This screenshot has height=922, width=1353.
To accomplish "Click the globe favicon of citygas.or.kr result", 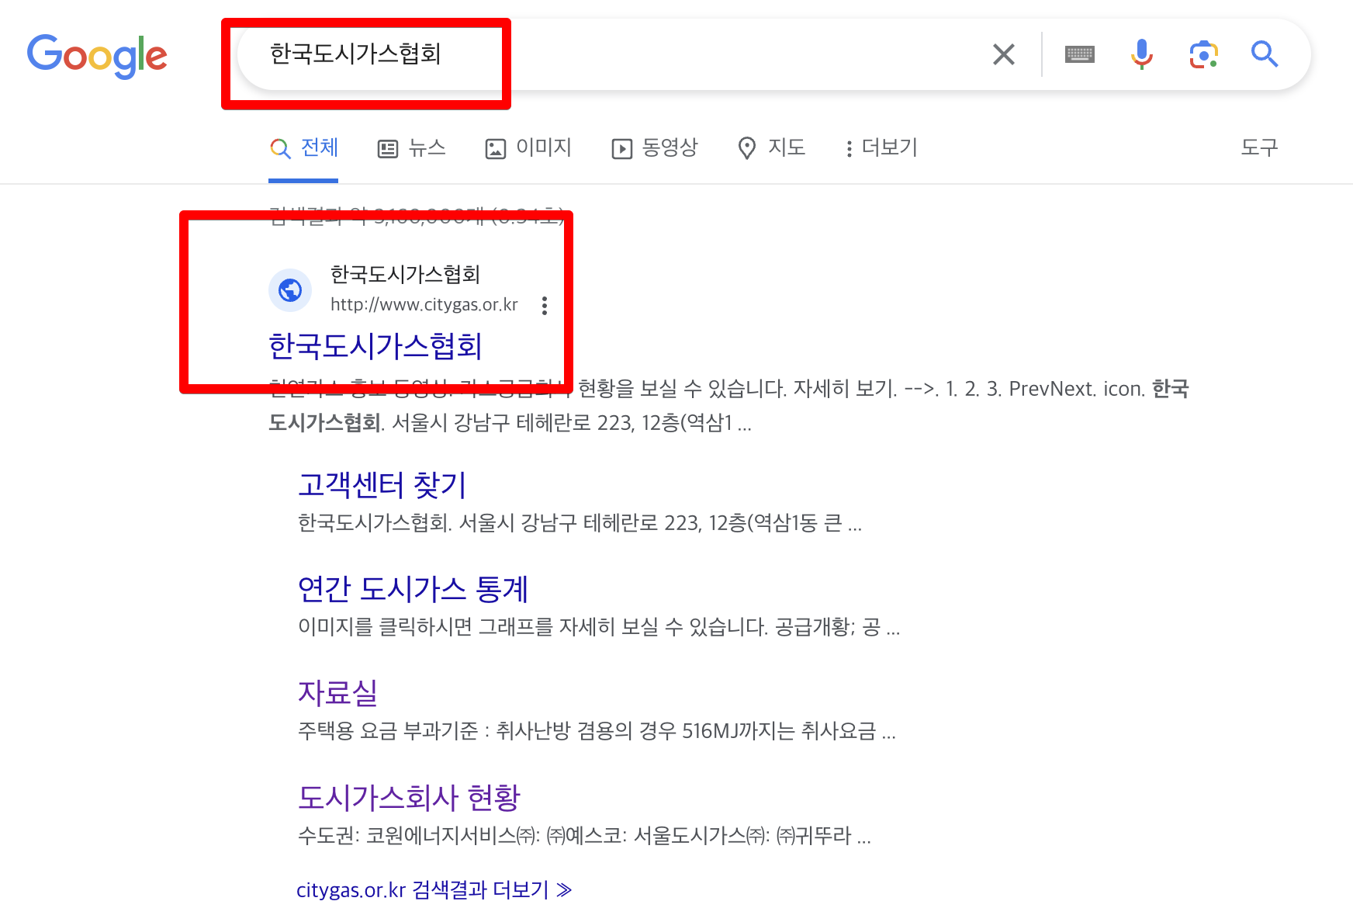I will click(x=290, y=290).
